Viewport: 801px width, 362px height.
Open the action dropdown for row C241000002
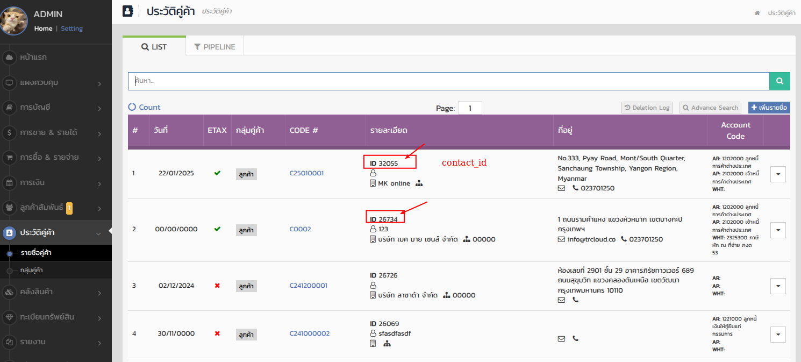pyautogui.click(x=778, y=334)
